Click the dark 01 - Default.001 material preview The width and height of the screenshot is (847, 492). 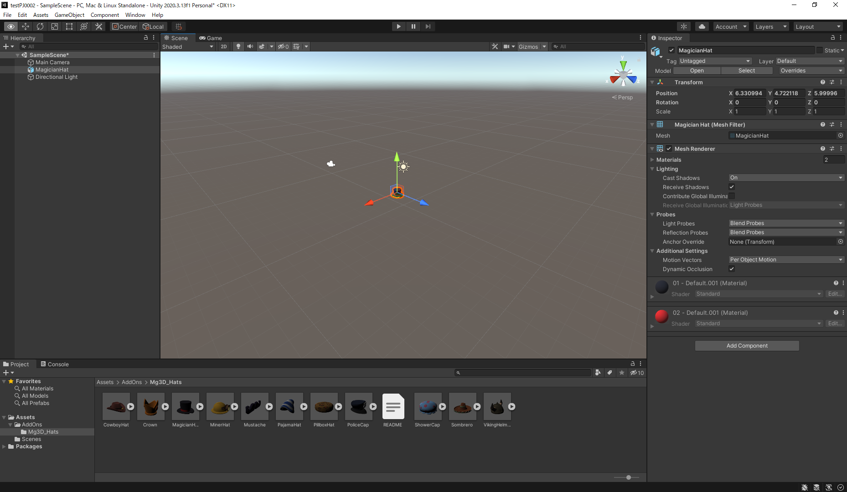(x=661, y=287)
